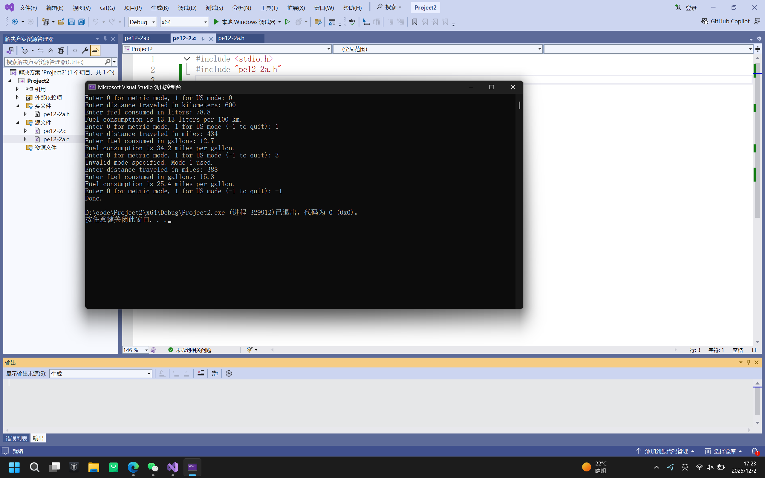Toggle word wrap in Output panel
Screen dimensions: 765x478
(215, 373)
